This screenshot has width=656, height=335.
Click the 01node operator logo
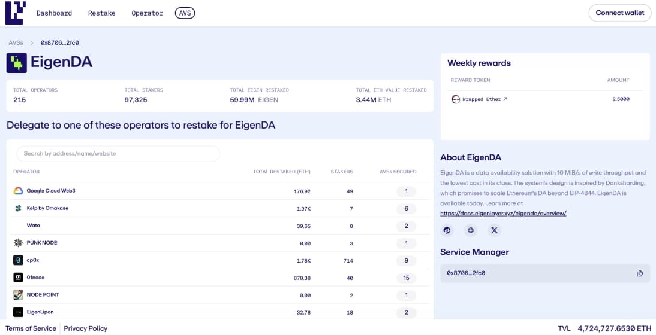tap(18, 278)
